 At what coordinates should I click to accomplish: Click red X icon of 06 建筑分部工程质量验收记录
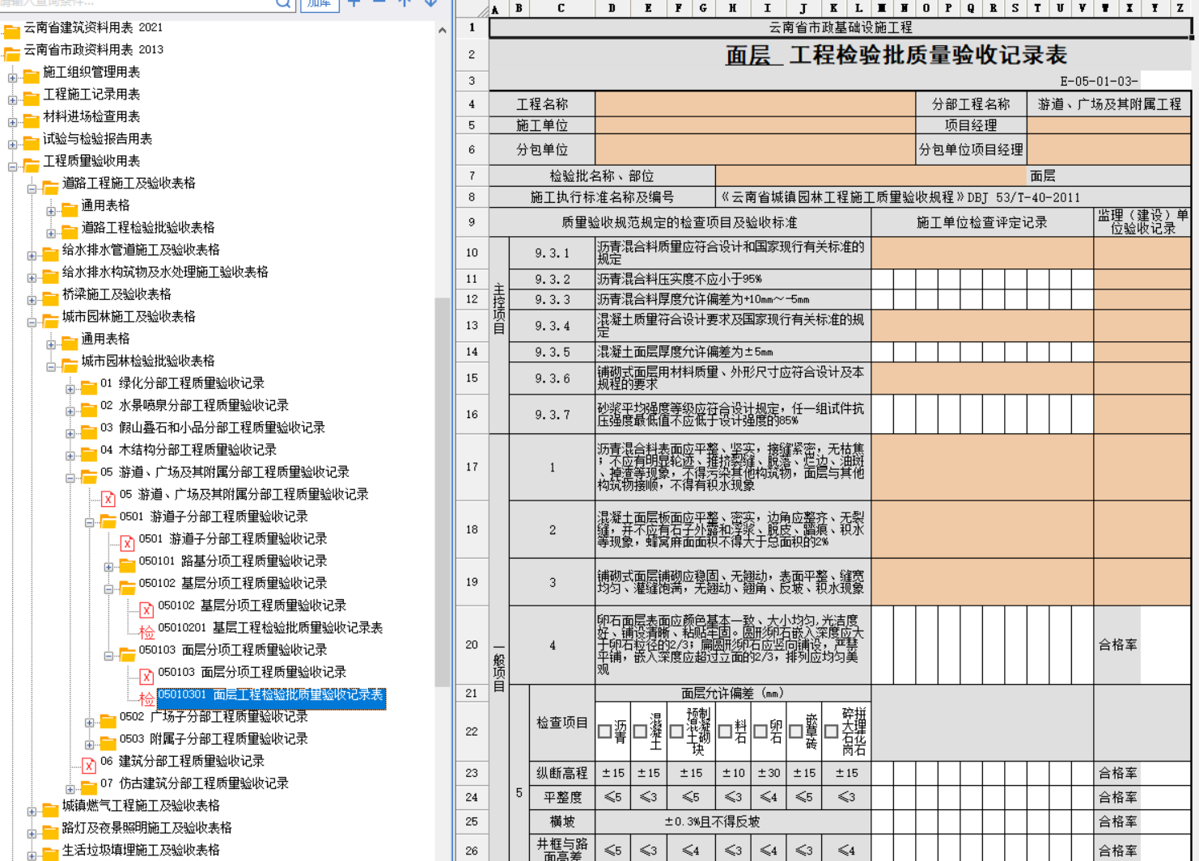[89, 765]
